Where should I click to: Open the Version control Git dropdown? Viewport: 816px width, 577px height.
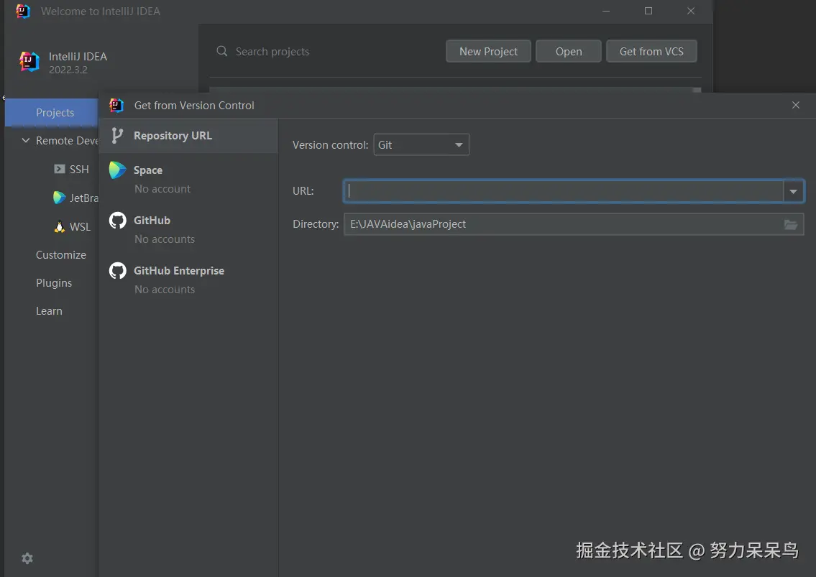point(421,144)
